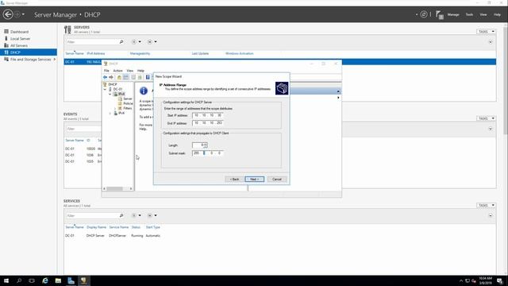
Task: Click the DHCP console toolbar help icon
Action: [x=148, y=77]
